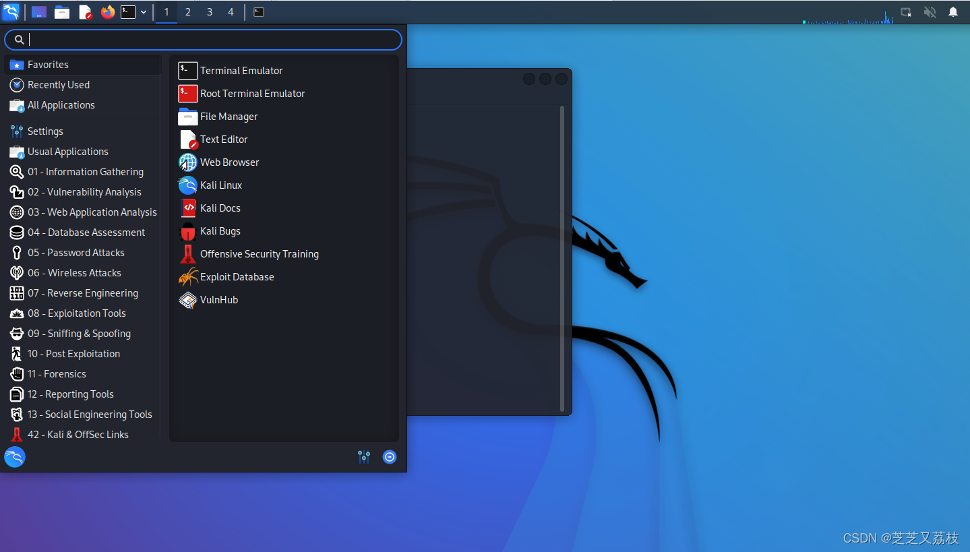This screenshot has width=970, height=552.
Task: Select the Favorites category
Action: 83,65
